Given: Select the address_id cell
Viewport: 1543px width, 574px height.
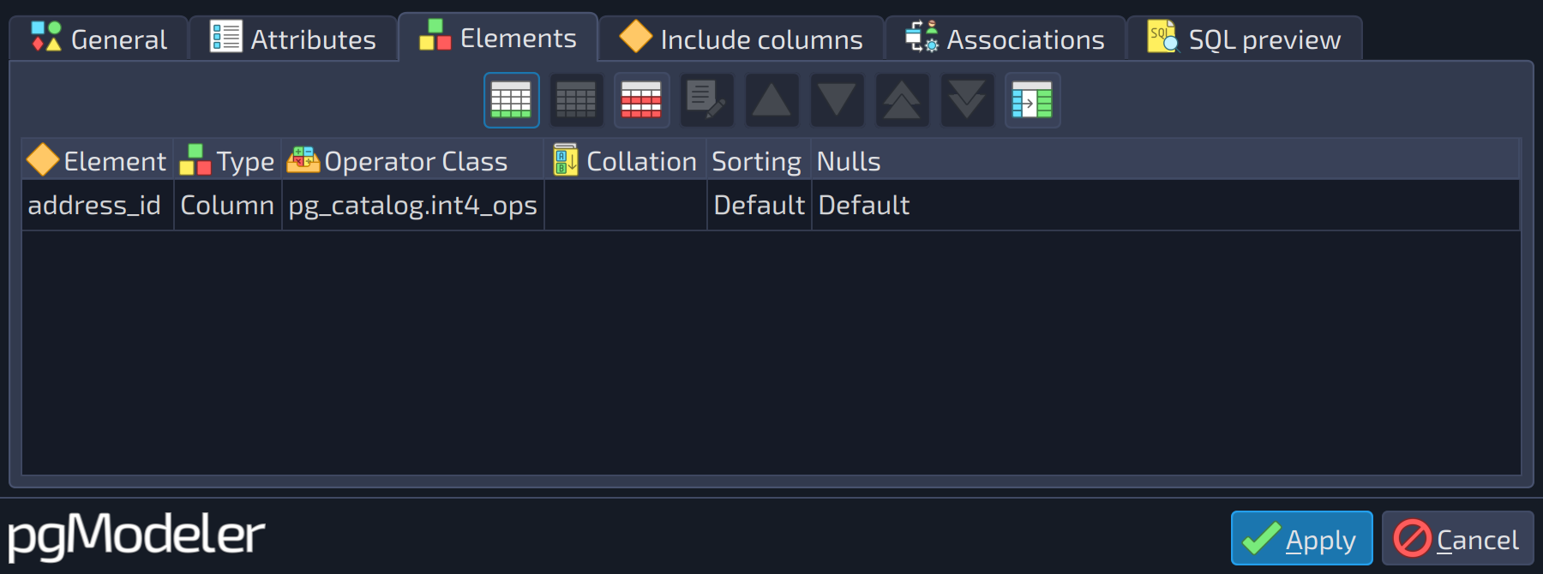Looking at the screenshot, I should pyautogui.click(x=98, y=206).
